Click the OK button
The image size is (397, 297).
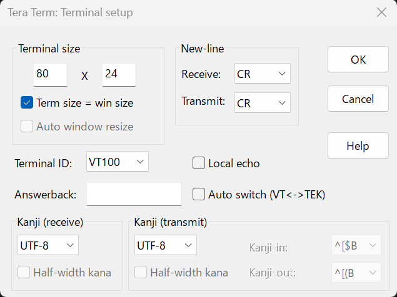[x=358, y=60]
